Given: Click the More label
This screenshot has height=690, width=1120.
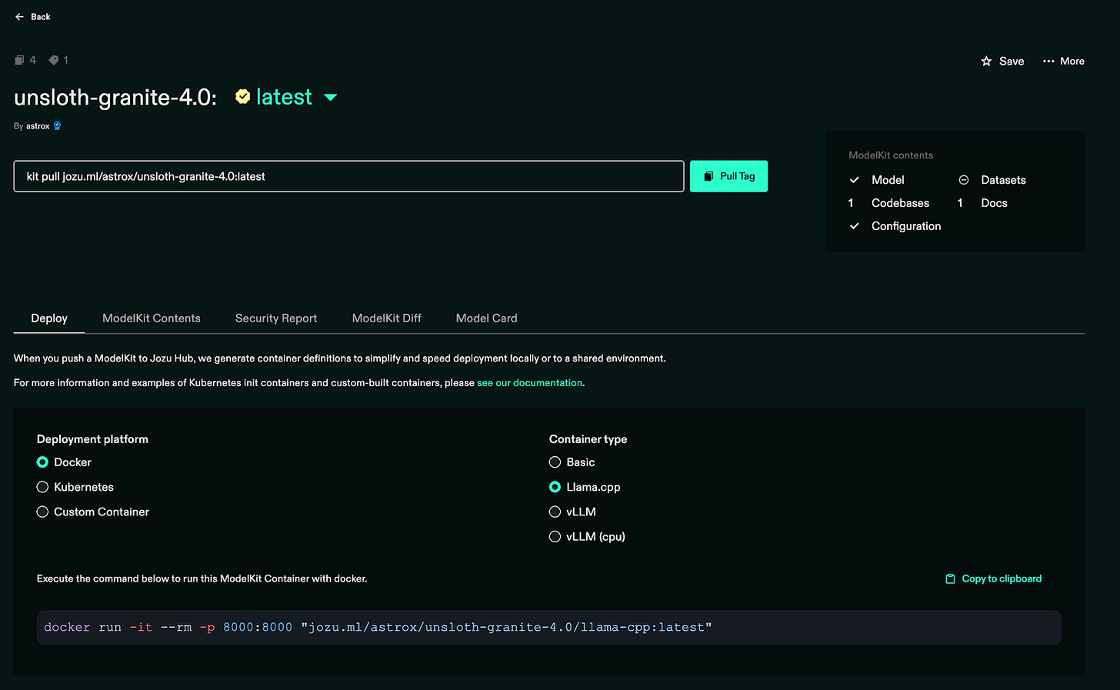Looking at the screenshot, I should tap(1072, 61).
